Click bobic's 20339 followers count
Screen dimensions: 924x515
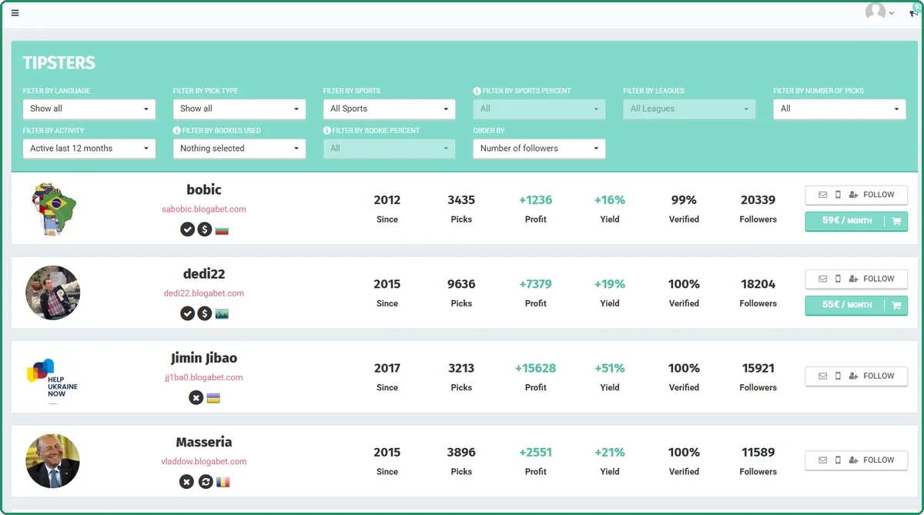758,200
